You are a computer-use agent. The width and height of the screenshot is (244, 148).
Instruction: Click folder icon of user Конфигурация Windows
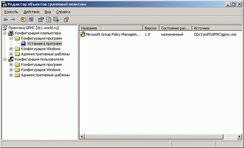point(17,70)
